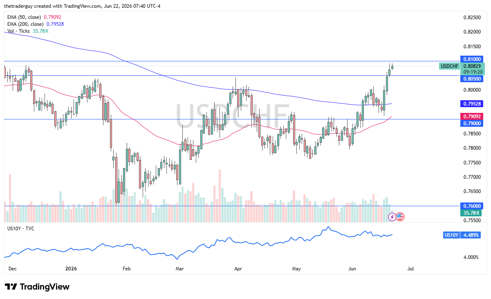The image size is (491, 299).
Task: Click the Feb label on time axis
Action: (x=126, y=269)
